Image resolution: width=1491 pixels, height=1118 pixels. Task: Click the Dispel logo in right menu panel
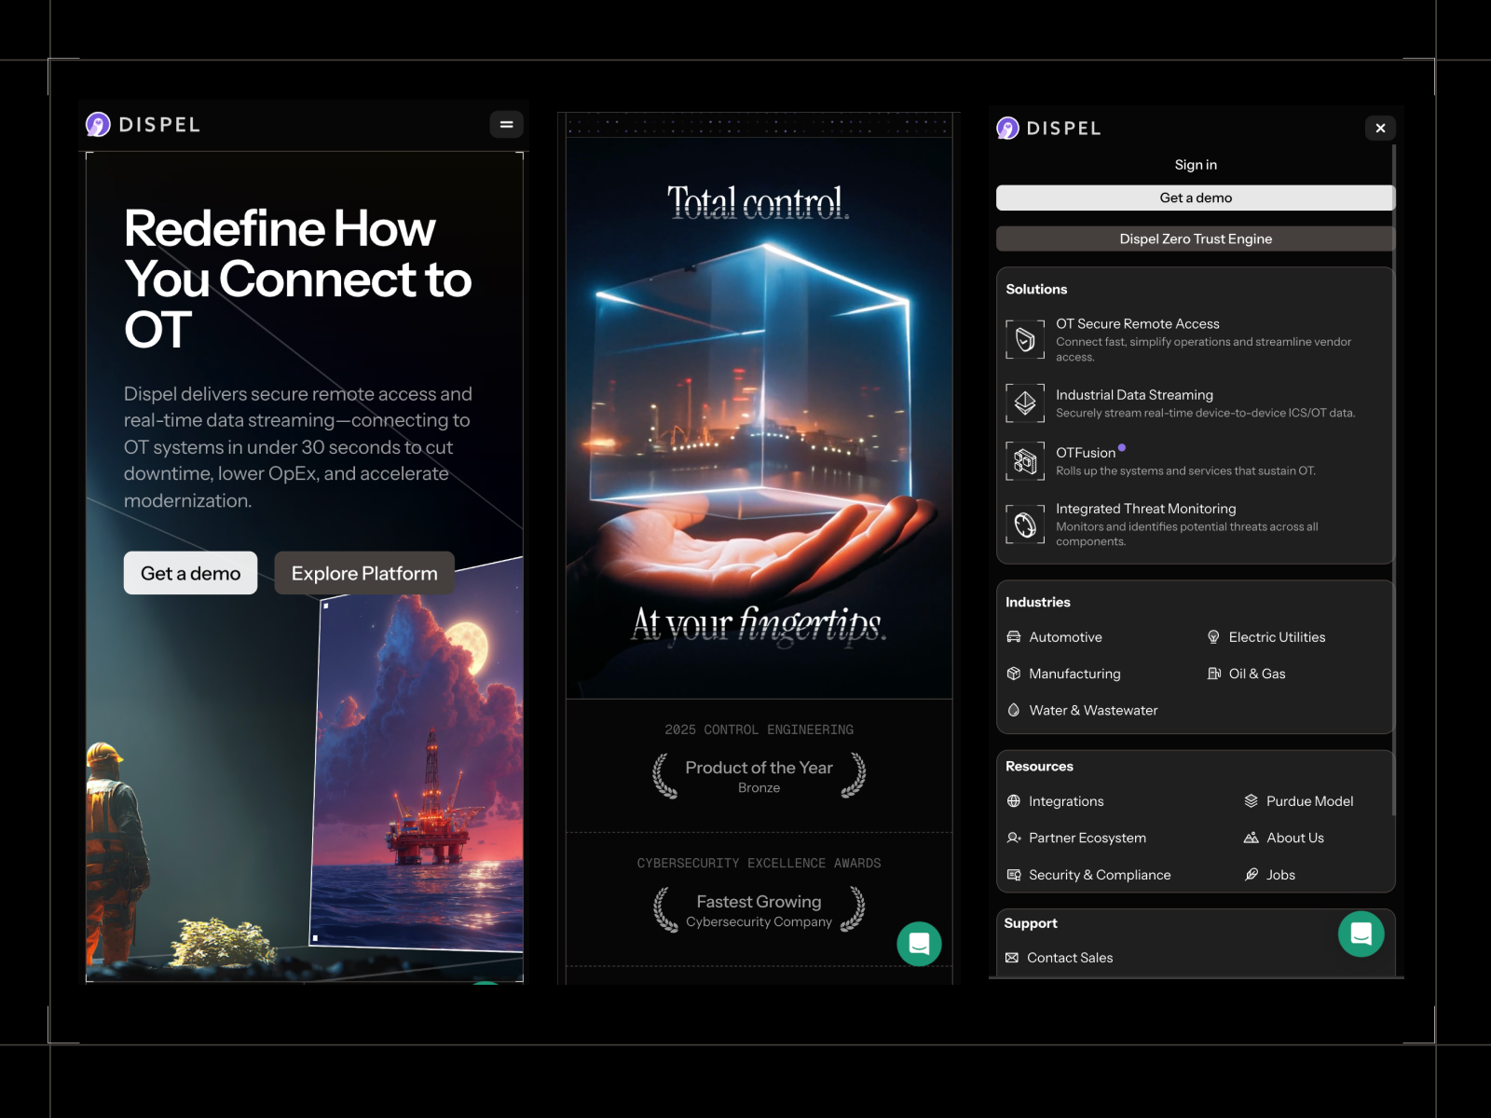pyautogui.click(x=1048, y=128)
